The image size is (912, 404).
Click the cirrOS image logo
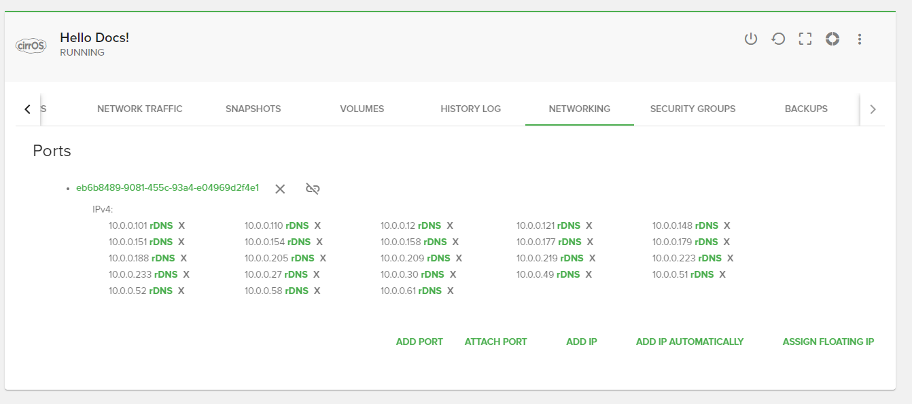click(x=31, y=45)
